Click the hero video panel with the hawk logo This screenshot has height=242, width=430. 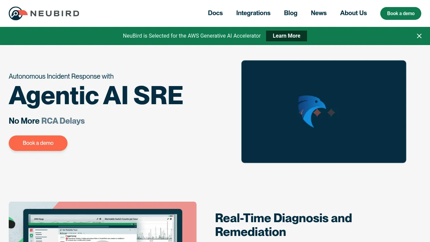coord(324,112)
